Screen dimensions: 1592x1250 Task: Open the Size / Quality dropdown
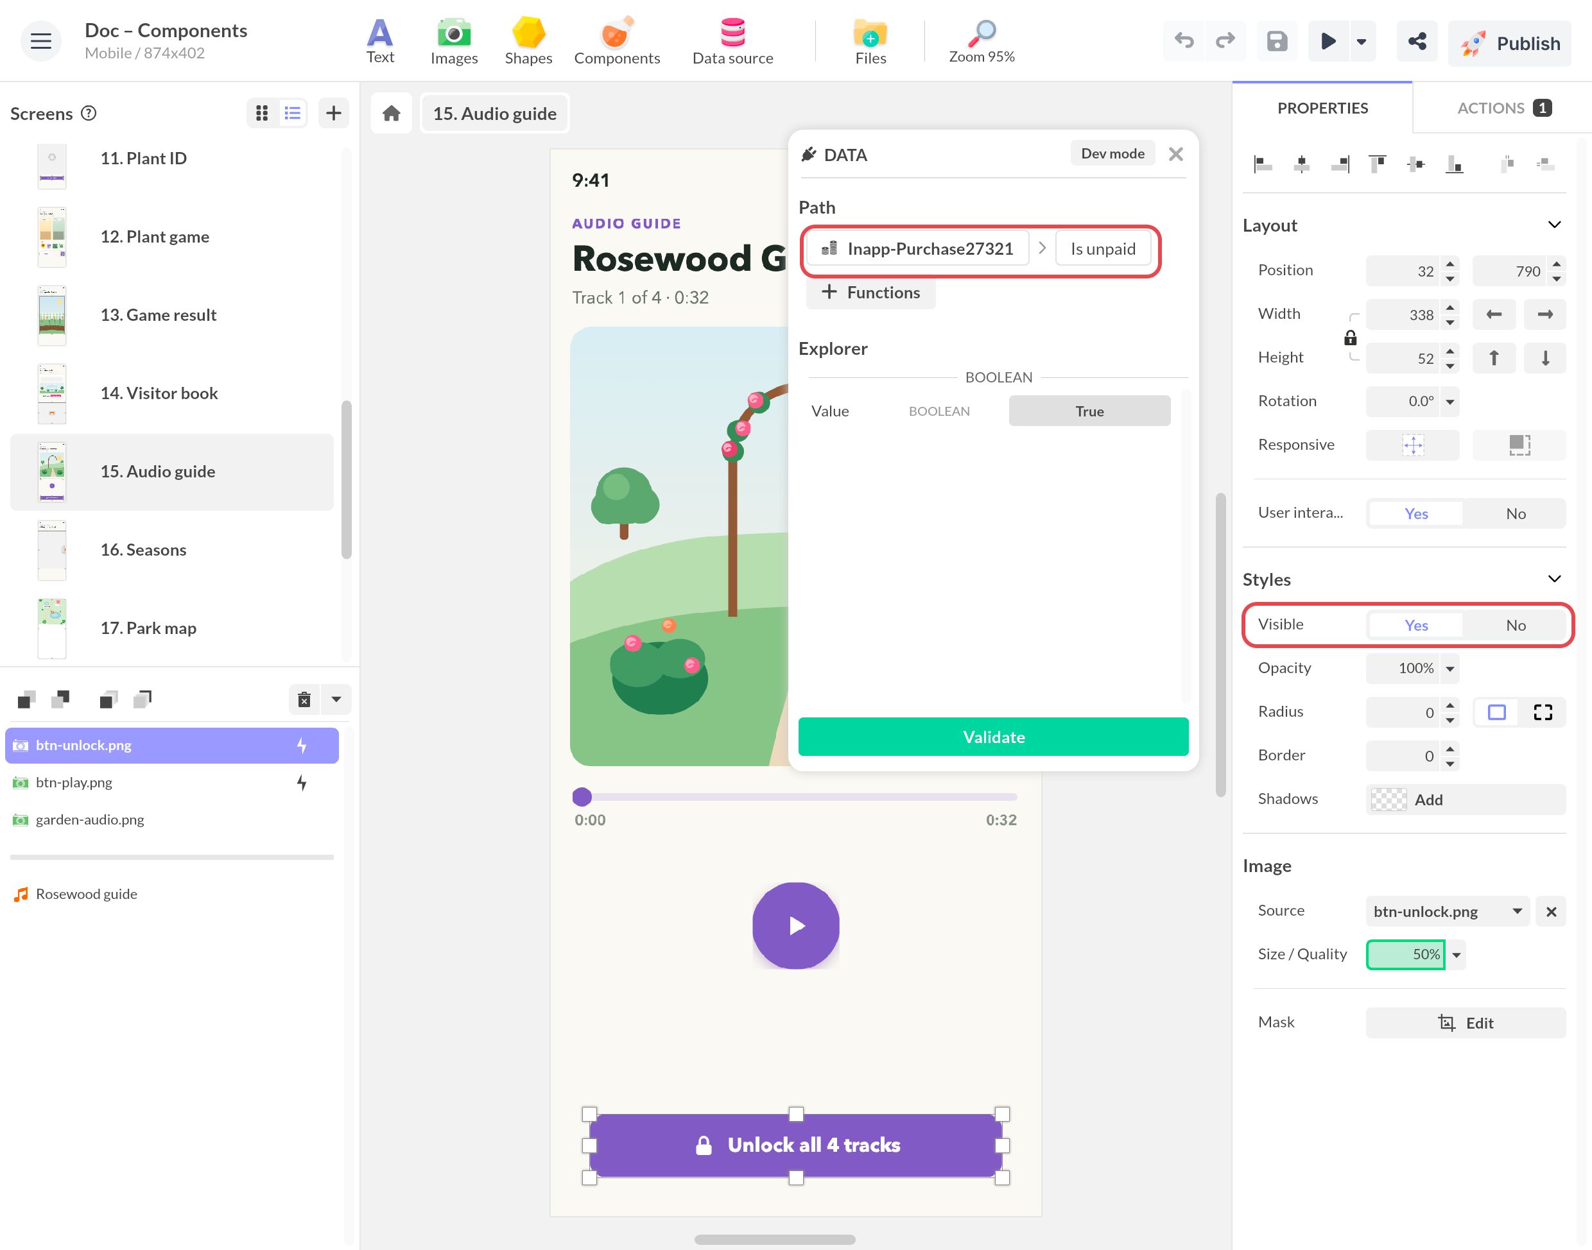click(x=1456, y=954)
